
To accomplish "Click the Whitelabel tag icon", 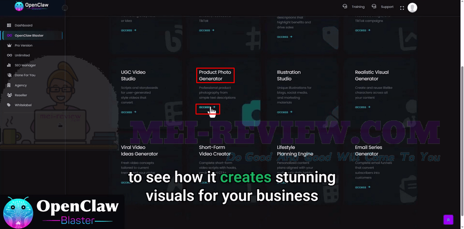I will [9, 105].
